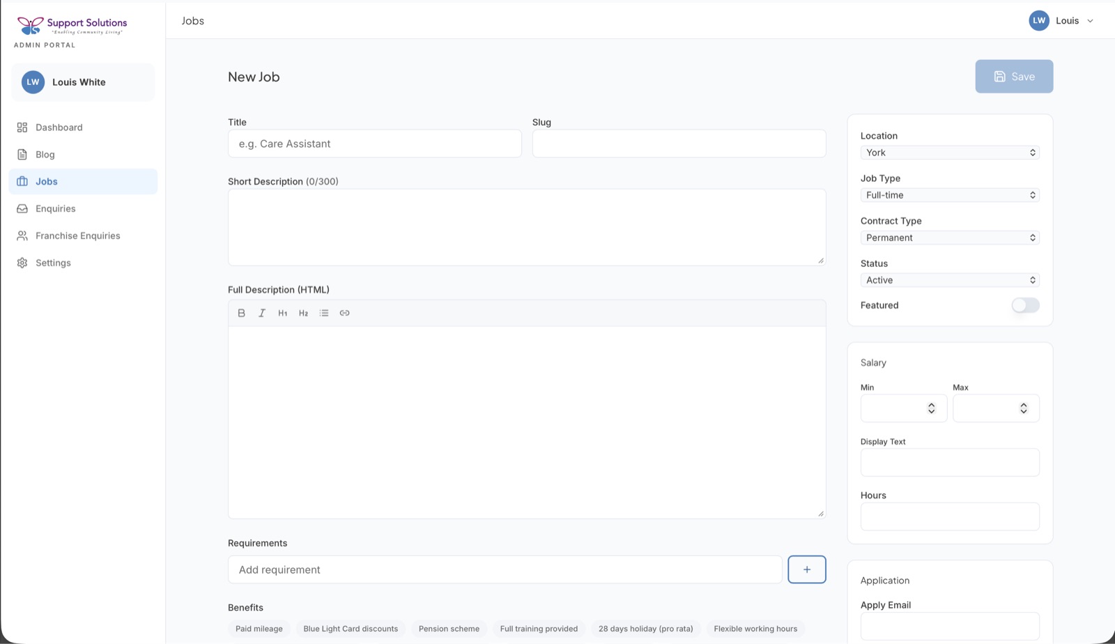The width and height of the screenshot is (1115, 644).
Task: Click the Enquiries inbox icon in sidebar
Action: [x=22, y=208]
